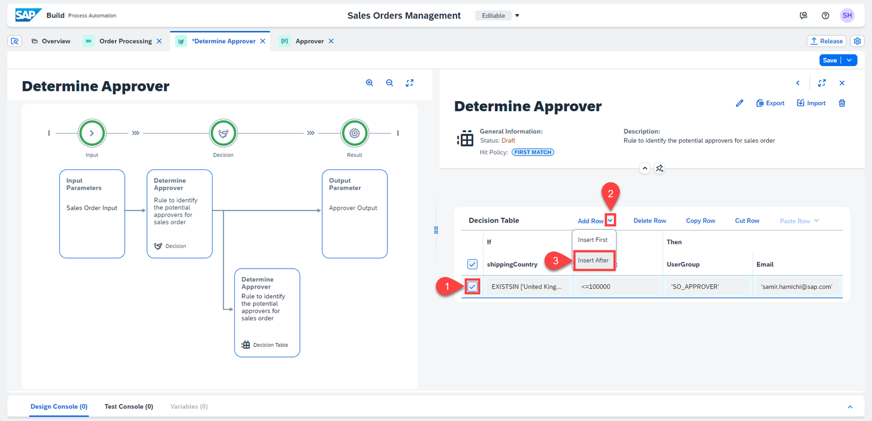Click the Import button

811,103
